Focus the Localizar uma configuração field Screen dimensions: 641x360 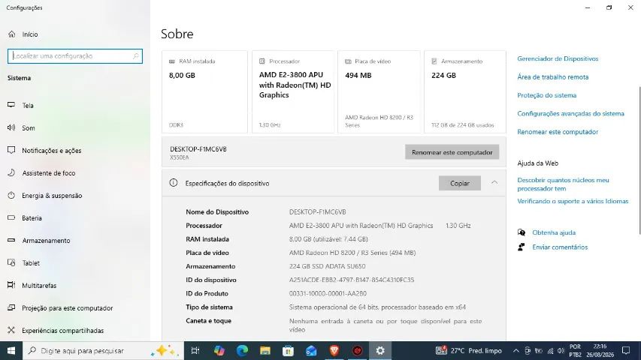(x=75, y=56)
